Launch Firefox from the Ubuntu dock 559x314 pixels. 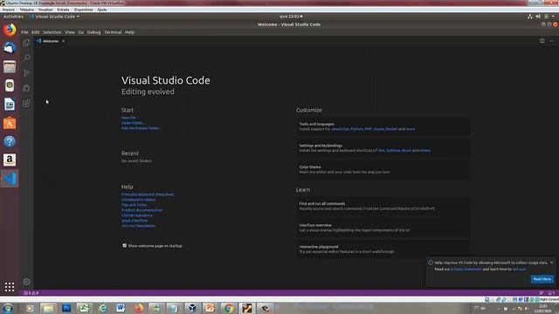pos(10,30)
